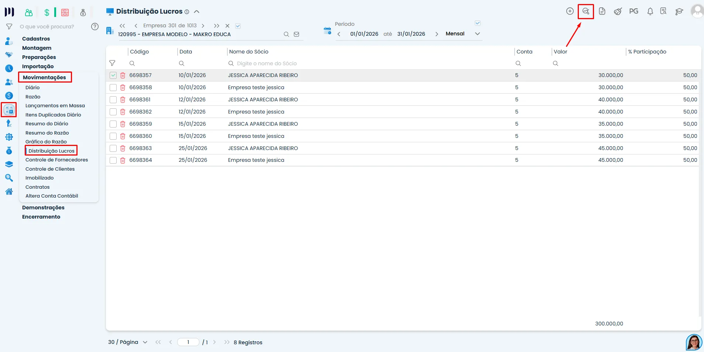The width and height of the screenshot is (704, 352).
Task: Open the dollar sign module icon at top
Action: [47, 12]
